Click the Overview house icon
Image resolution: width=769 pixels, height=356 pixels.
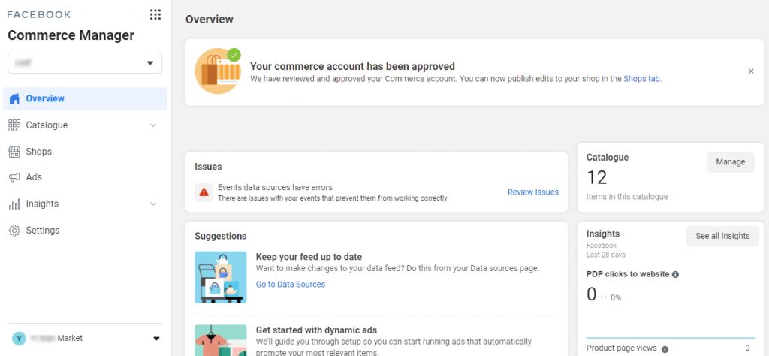(x=15, y=98)
